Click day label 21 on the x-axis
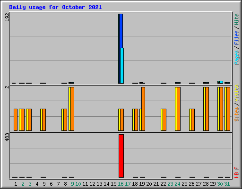Viewport: 242px width, 189px height. point(156,184)
